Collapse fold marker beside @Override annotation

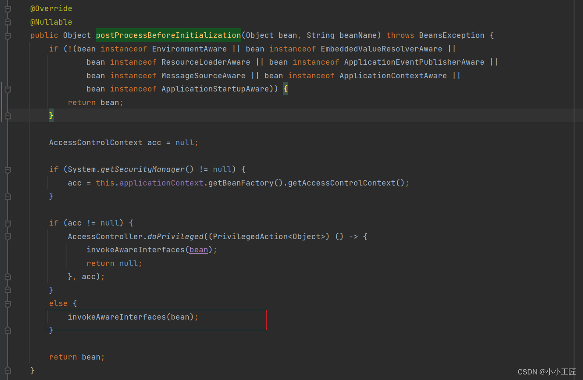[x=8, y=9]
